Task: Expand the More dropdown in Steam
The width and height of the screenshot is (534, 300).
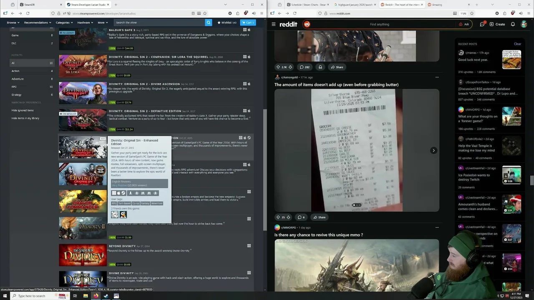Action: click(103, 22)
